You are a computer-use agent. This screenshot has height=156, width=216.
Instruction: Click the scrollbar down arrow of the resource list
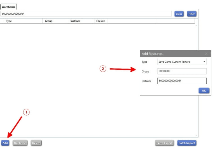[x=196, y=135]
